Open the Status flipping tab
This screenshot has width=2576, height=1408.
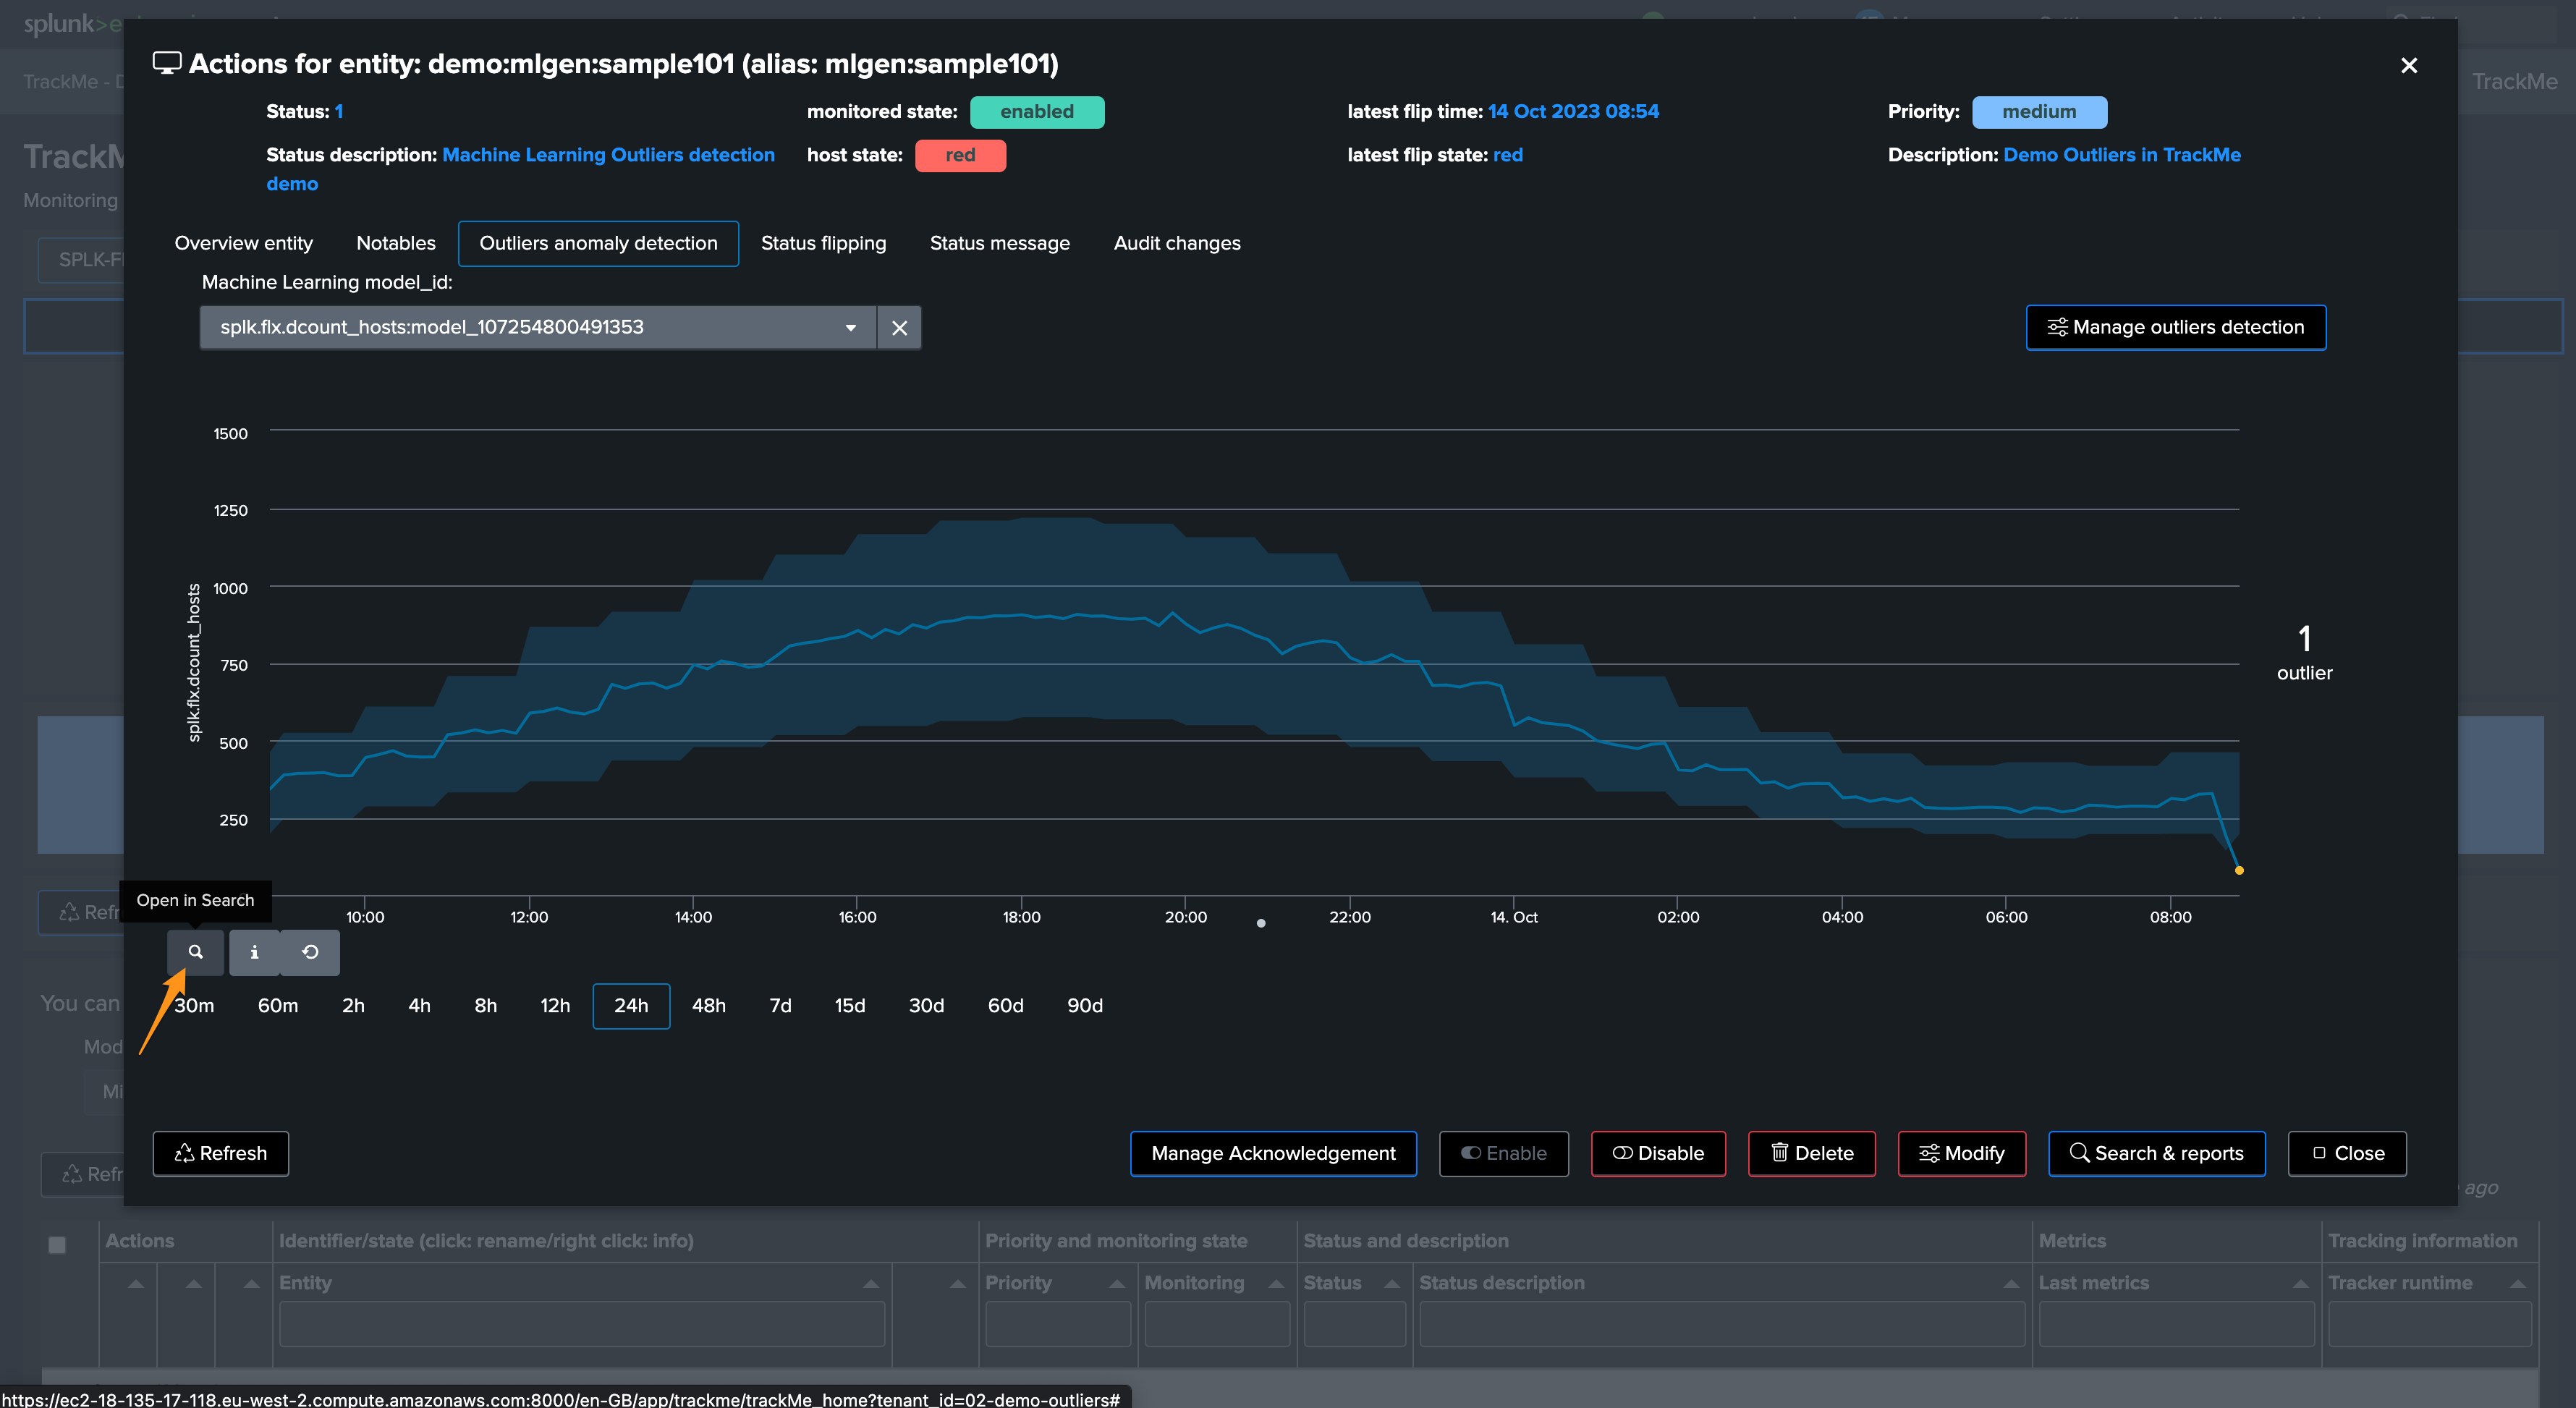click(823, 244)
